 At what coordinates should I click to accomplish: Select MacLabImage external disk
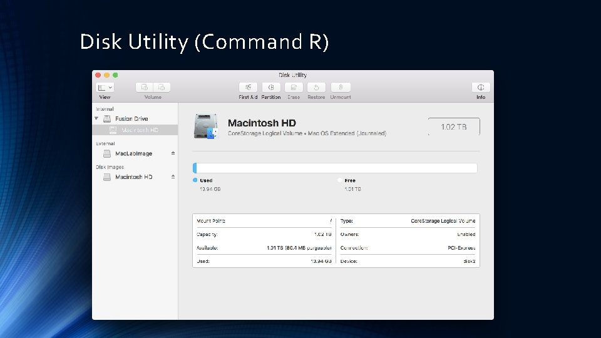tap(135, 154)
